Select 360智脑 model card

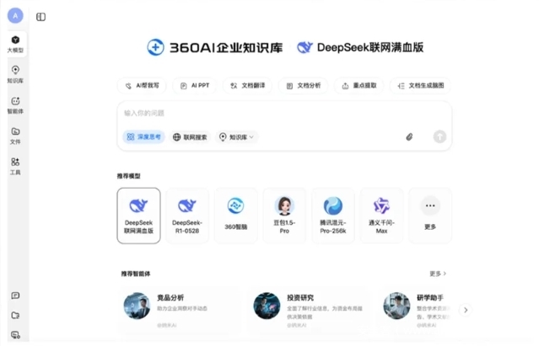[x=236, y=216]
